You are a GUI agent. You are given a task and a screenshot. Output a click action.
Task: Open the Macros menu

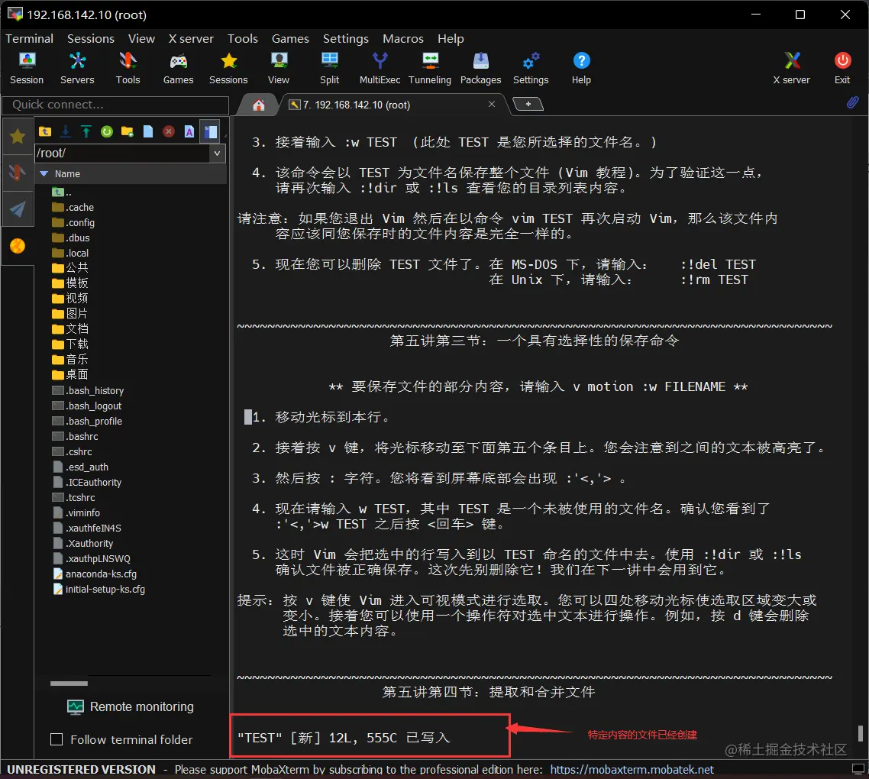pyautogui.click(x=403, y=38)
